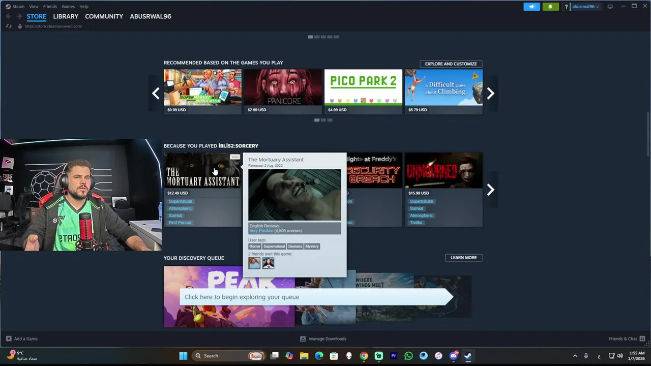This screenshot has width=651, height=366.
Task: Open the abusrwal96 account dropdown
Action: [585, 7]
